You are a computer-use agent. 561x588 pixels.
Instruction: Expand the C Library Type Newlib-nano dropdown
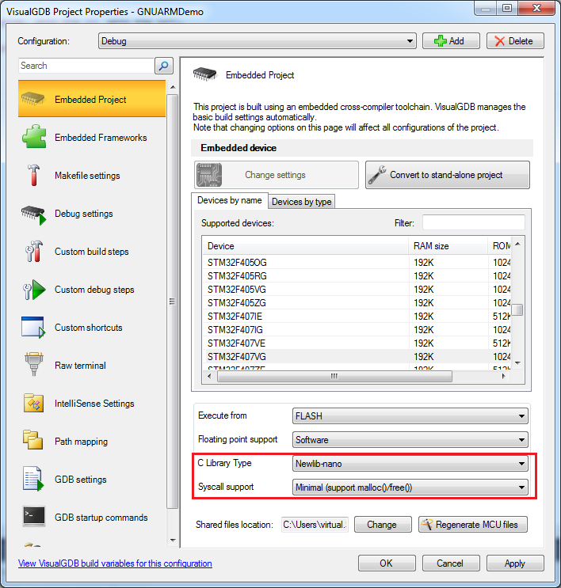tap(410, 464)
